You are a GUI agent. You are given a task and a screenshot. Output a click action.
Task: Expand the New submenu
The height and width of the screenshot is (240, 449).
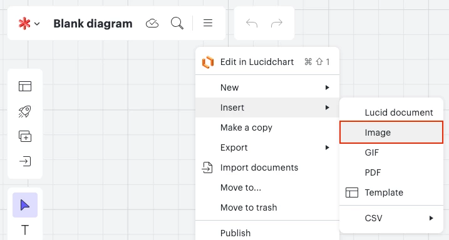[x=267, y=87]
